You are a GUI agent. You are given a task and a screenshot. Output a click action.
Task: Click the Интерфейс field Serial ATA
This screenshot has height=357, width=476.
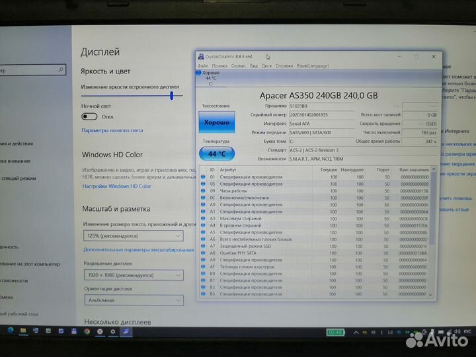tap(321, 124)
